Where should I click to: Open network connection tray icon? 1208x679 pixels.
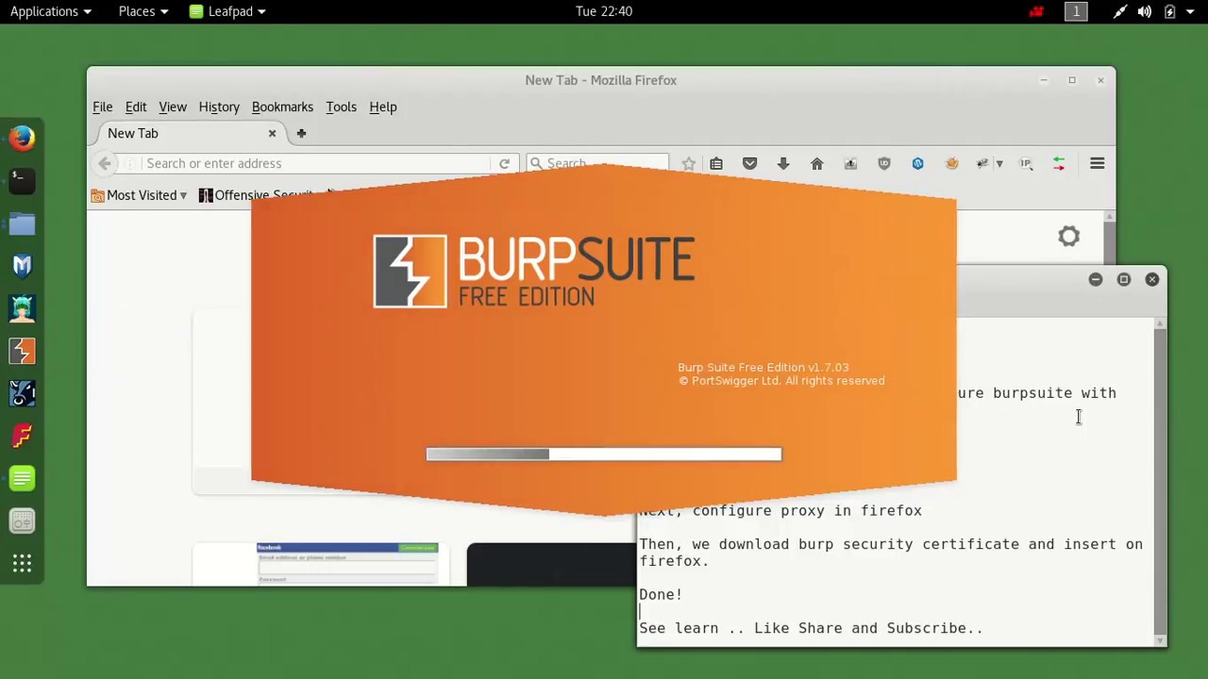tap(1119, 11)
